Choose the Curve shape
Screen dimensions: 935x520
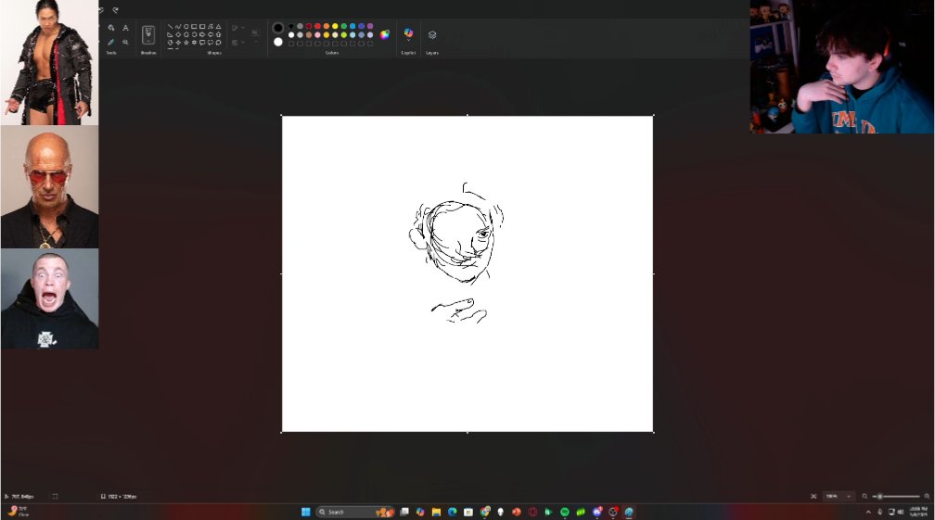coord(178,27)
